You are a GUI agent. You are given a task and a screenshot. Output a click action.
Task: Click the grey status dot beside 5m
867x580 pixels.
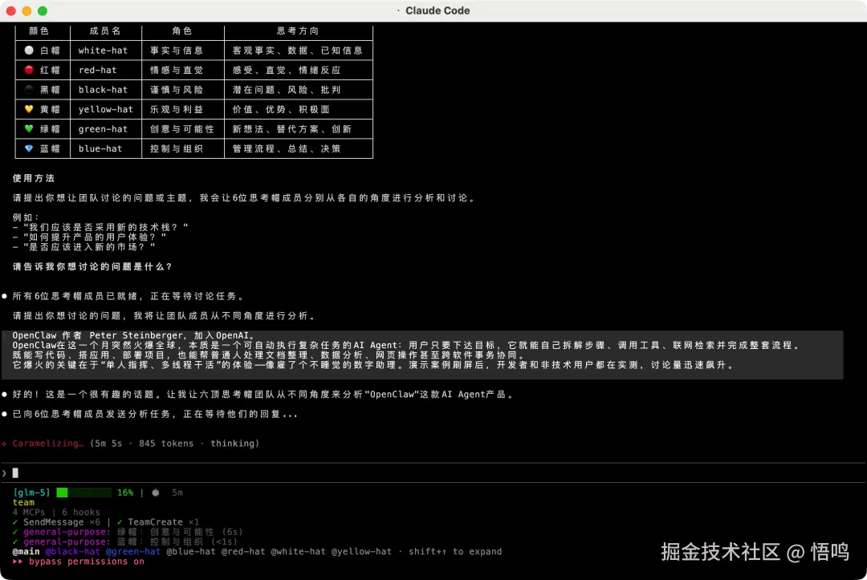point(156,493)
